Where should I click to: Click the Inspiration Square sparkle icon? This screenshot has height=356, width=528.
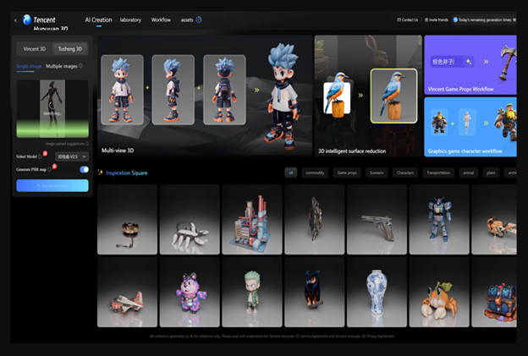click(100, 173)
